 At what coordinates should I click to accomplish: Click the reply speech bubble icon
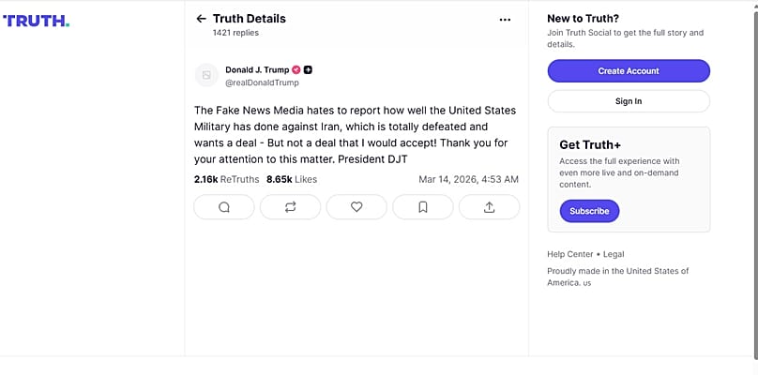(224, 207)
